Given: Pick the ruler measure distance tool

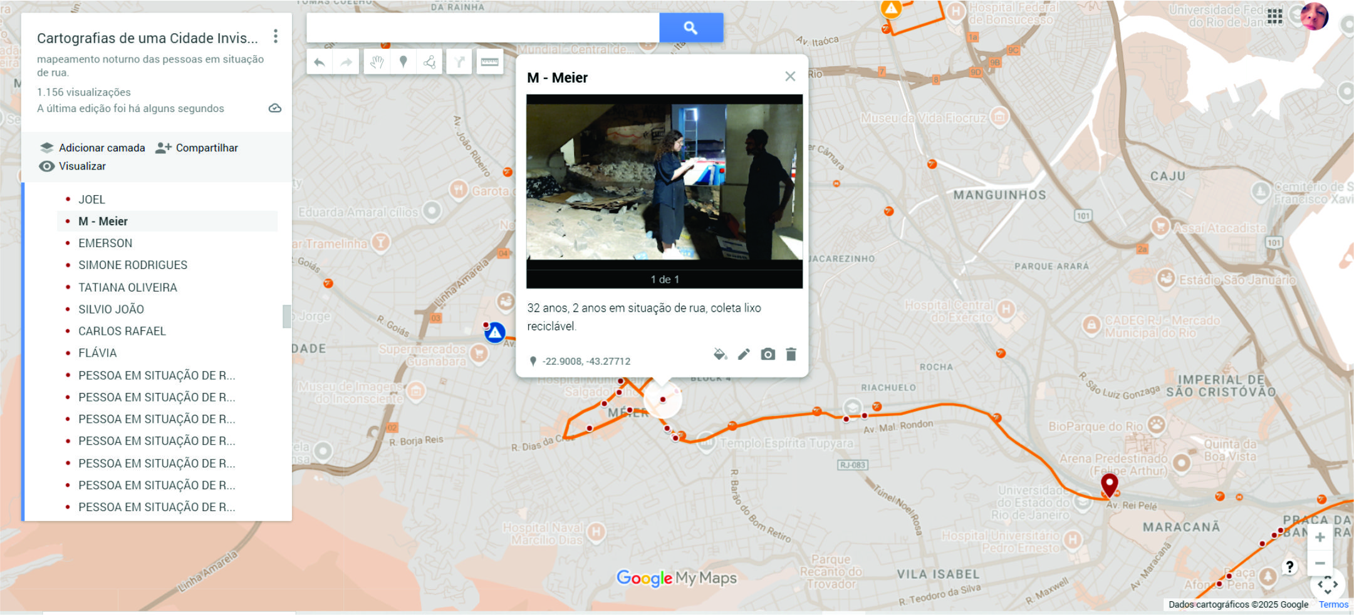Looking at the screenshot, I should point(489,62).
